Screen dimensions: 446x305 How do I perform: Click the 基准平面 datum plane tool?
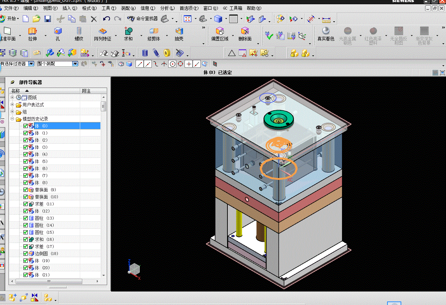(8, 34)
